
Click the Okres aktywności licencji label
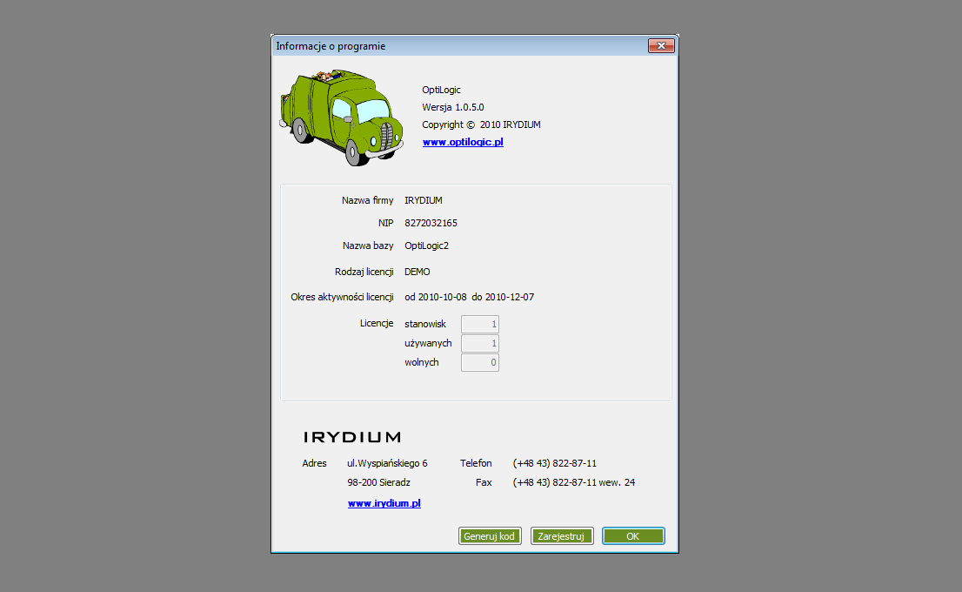[342, 297]
